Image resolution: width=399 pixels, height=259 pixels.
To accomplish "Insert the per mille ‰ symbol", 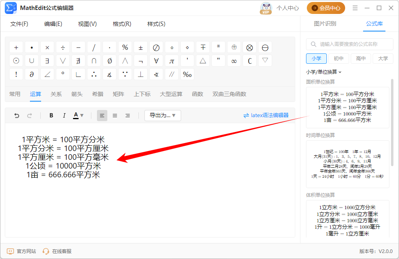I will click(187, 74).
